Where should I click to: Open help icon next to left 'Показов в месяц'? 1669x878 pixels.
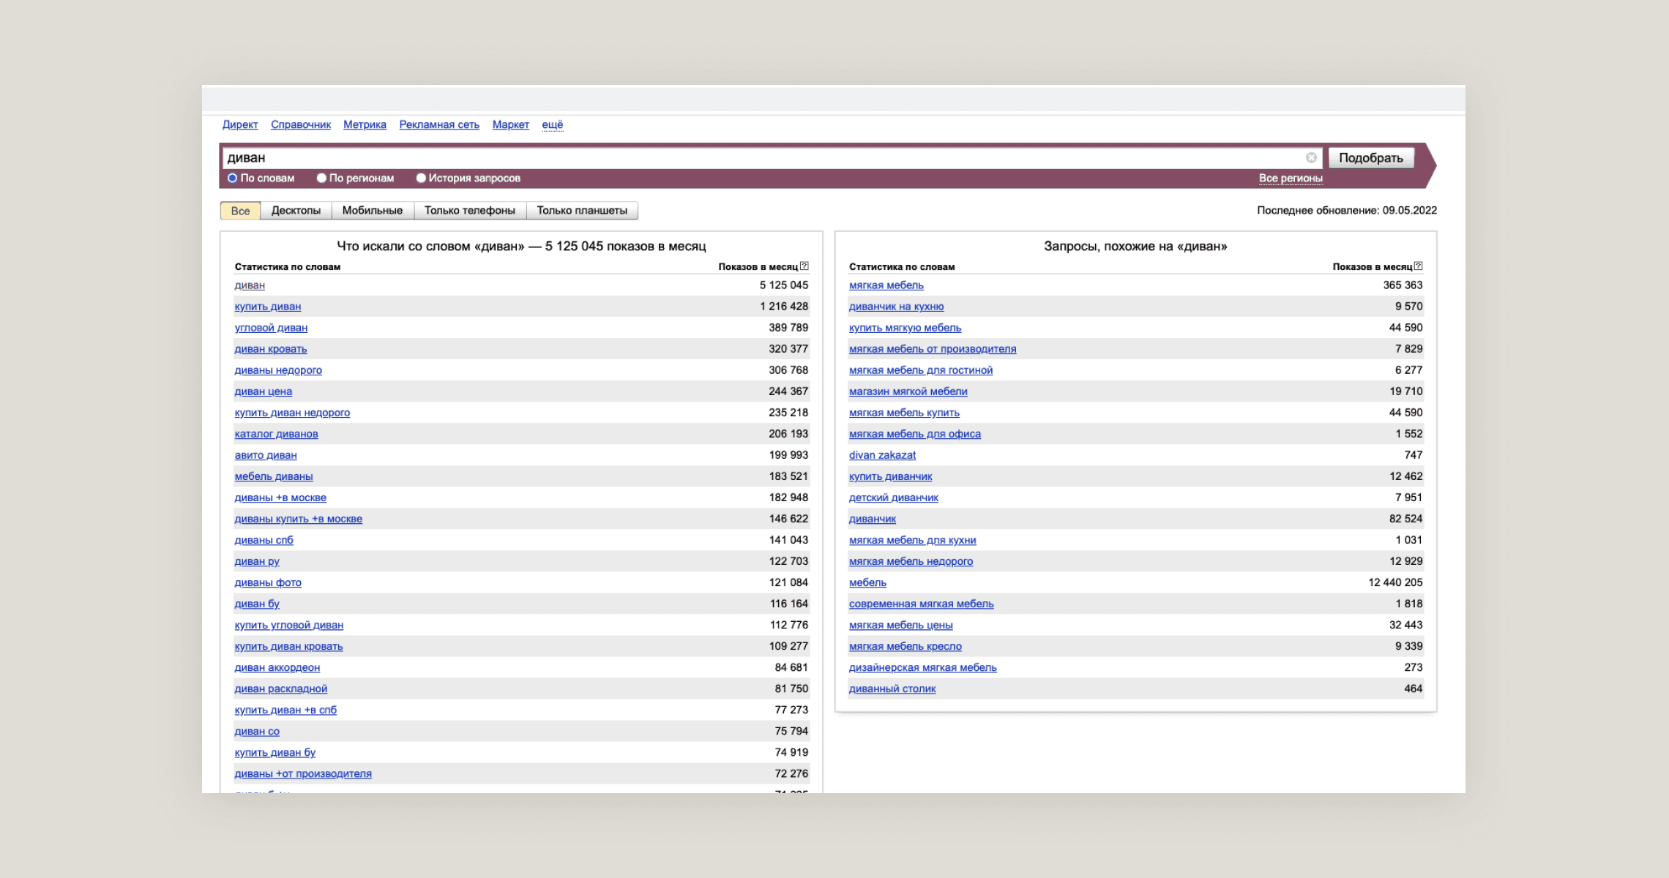point(804,266)
